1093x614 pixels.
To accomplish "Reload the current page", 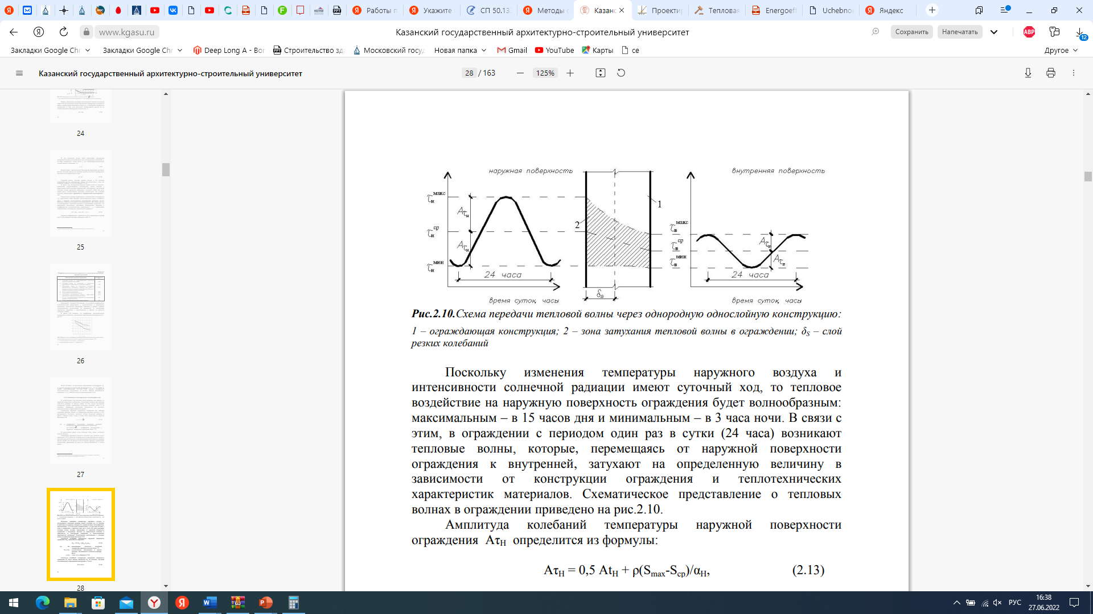I will (x=64, y=32).
